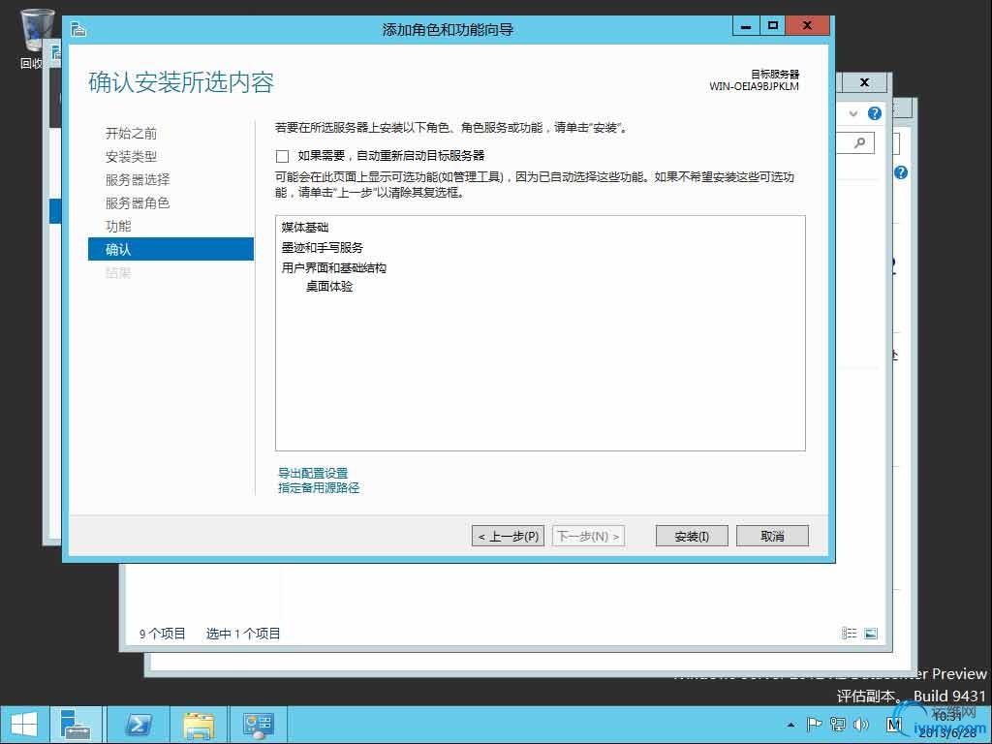The image size is (992, 744).
Task: Go to the 服务器角色 step
Action: [138, 203]
